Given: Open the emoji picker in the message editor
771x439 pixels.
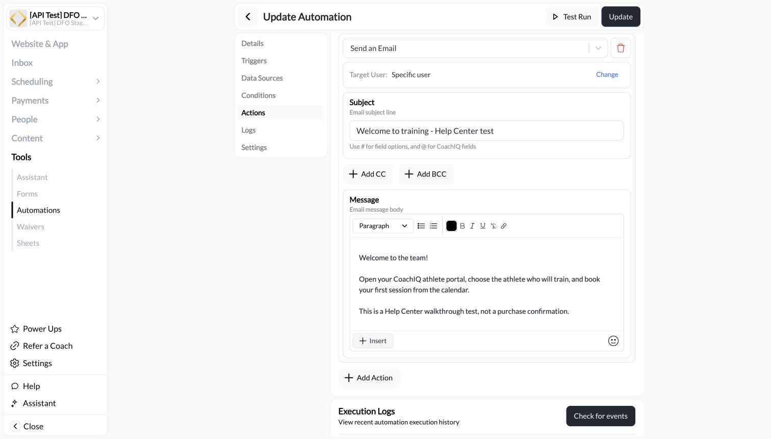Looking at the screenshot, I should [613, 341].
